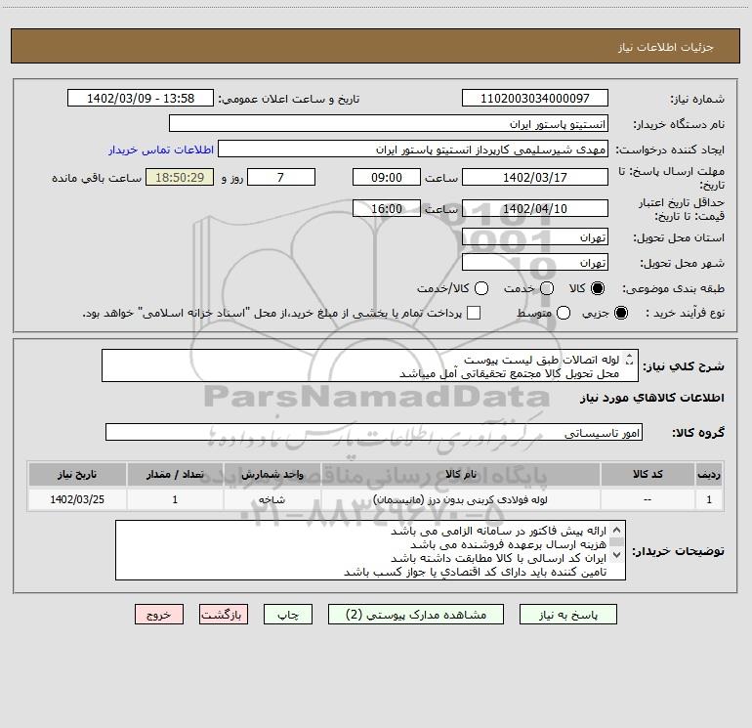Click the remaining time 18:50:29 field
The image size is (752, 728).
point(180,177)
